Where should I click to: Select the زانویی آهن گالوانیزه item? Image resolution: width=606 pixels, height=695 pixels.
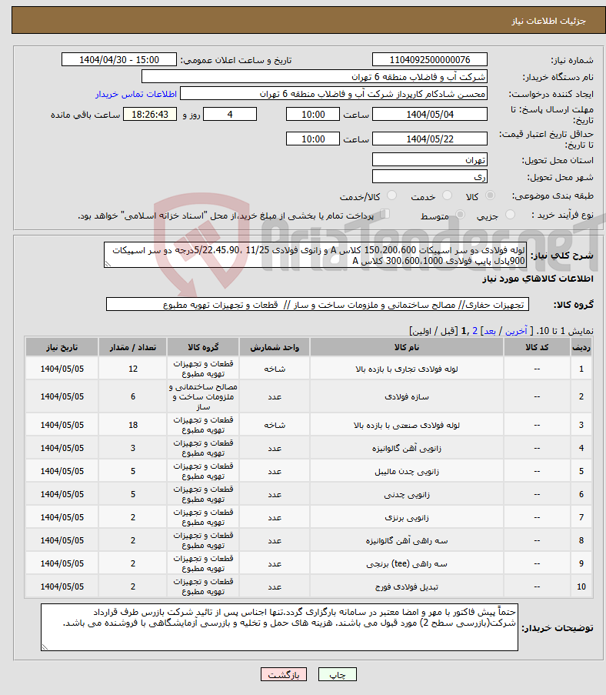(308, 448)
